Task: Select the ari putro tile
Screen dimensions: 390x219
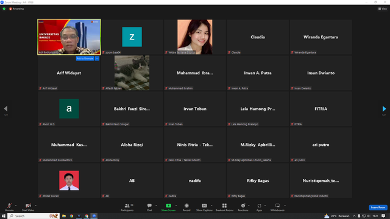Action: pyautogui.click(x=321, y=145)
